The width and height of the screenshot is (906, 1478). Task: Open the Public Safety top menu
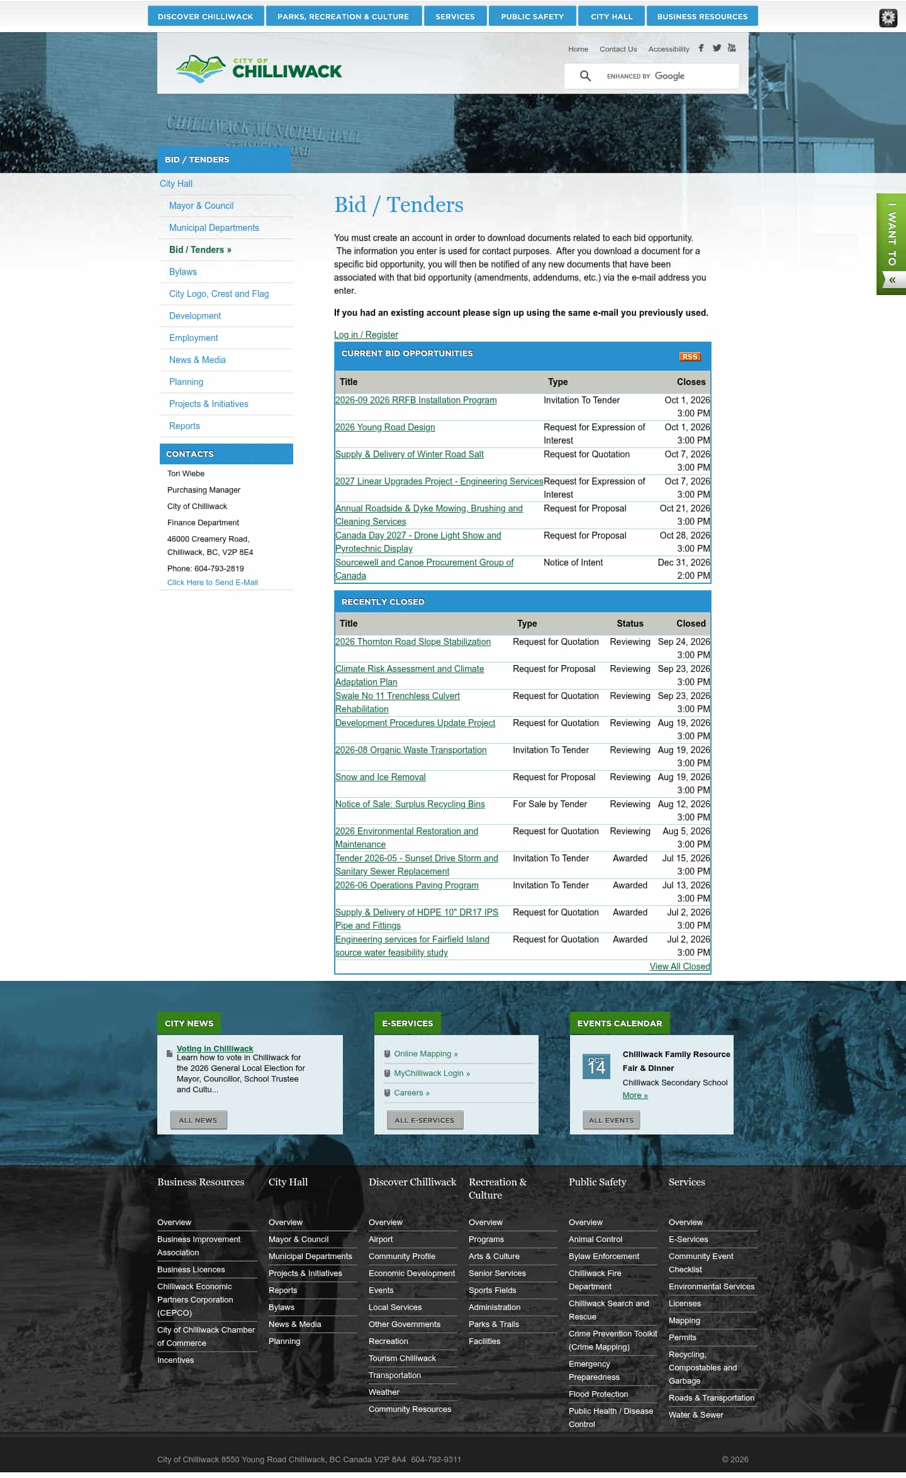coord(532,16)
